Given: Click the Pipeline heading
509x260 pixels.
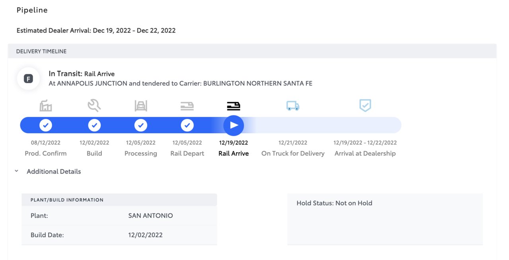Looking at the screenshot, I should 32,10.
